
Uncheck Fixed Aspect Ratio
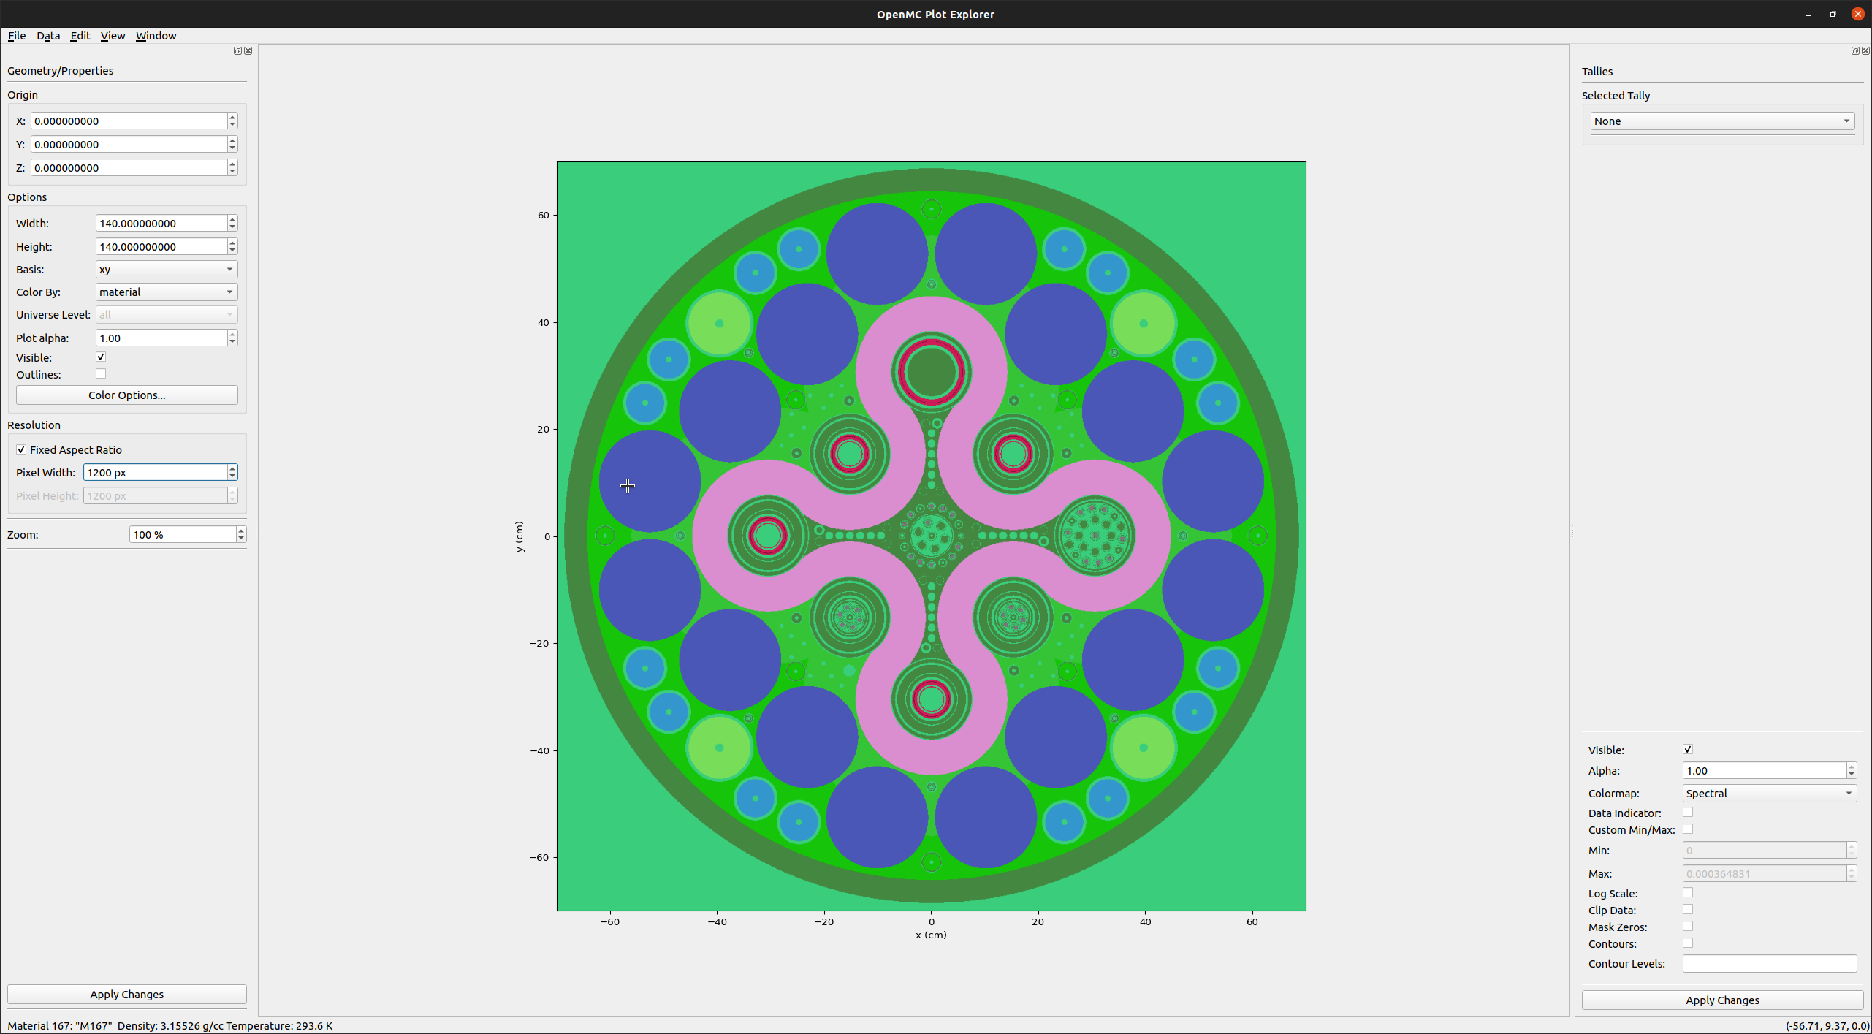[21, 449]
